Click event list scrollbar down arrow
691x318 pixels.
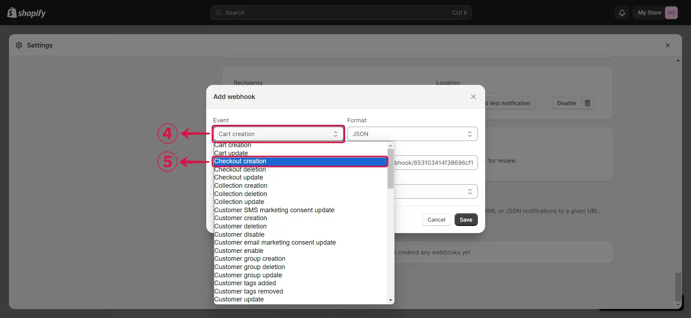point(390,300)
